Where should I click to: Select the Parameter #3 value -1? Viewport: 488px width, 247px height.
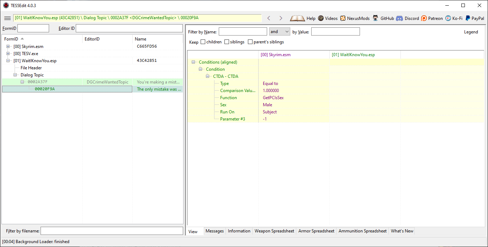pyautogui.click(x=294, y=119)
